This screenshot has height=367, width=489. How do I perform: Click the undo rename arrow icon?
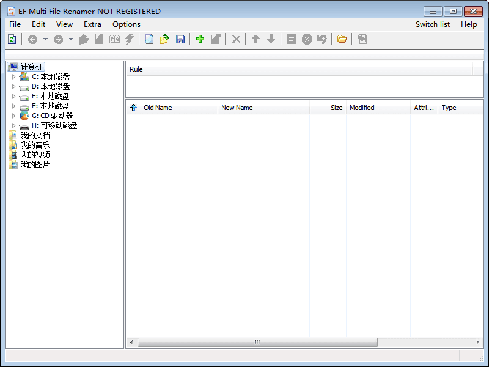click(322, 39)
